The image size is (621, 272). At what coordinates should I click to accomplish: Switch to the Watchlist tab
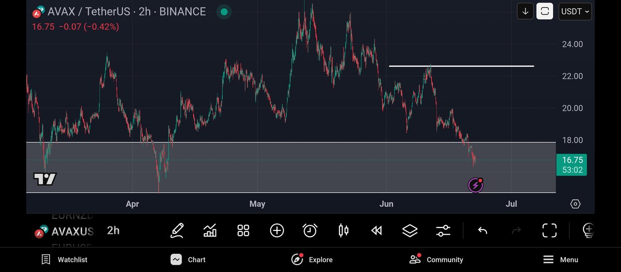65,260
